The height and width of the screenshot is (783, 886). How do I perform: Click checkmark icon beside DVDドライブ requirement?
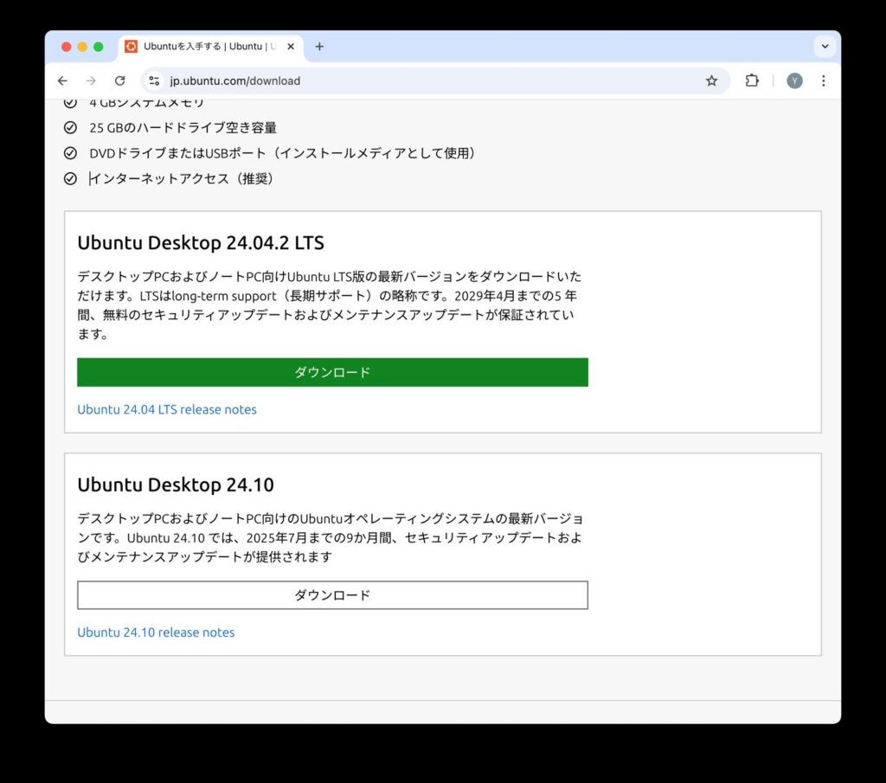71,153
